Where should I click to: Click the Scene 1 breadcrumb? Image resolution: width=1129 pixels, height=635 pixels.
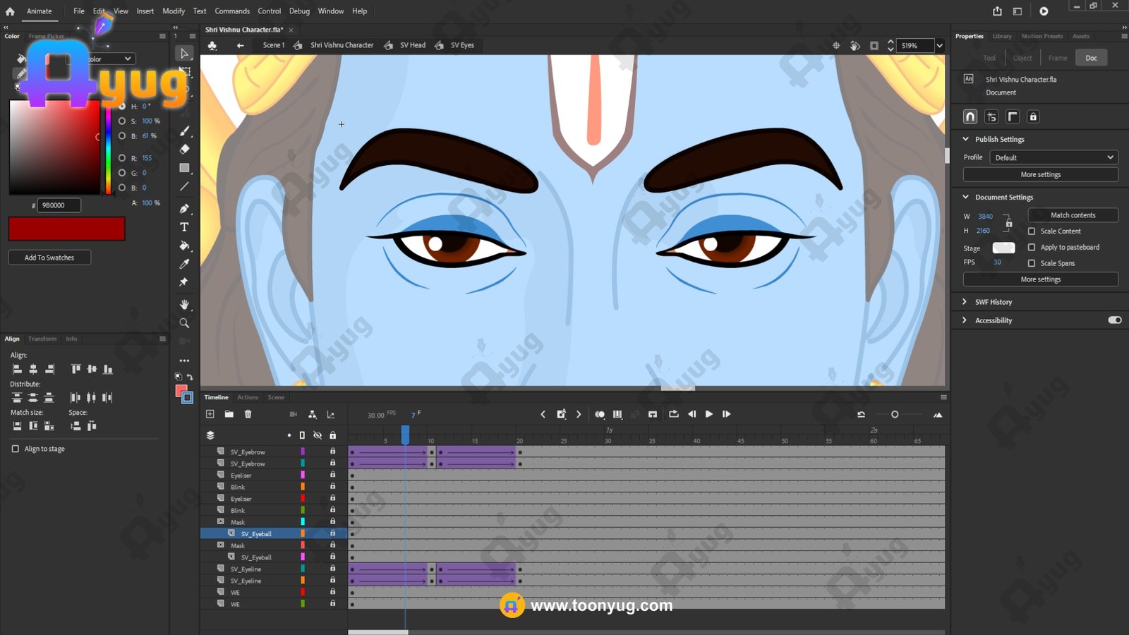click(274, 45)
